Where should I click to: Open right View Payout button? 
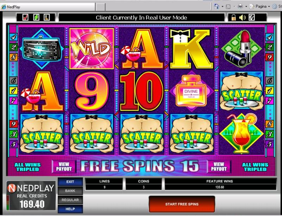[219, 167]
